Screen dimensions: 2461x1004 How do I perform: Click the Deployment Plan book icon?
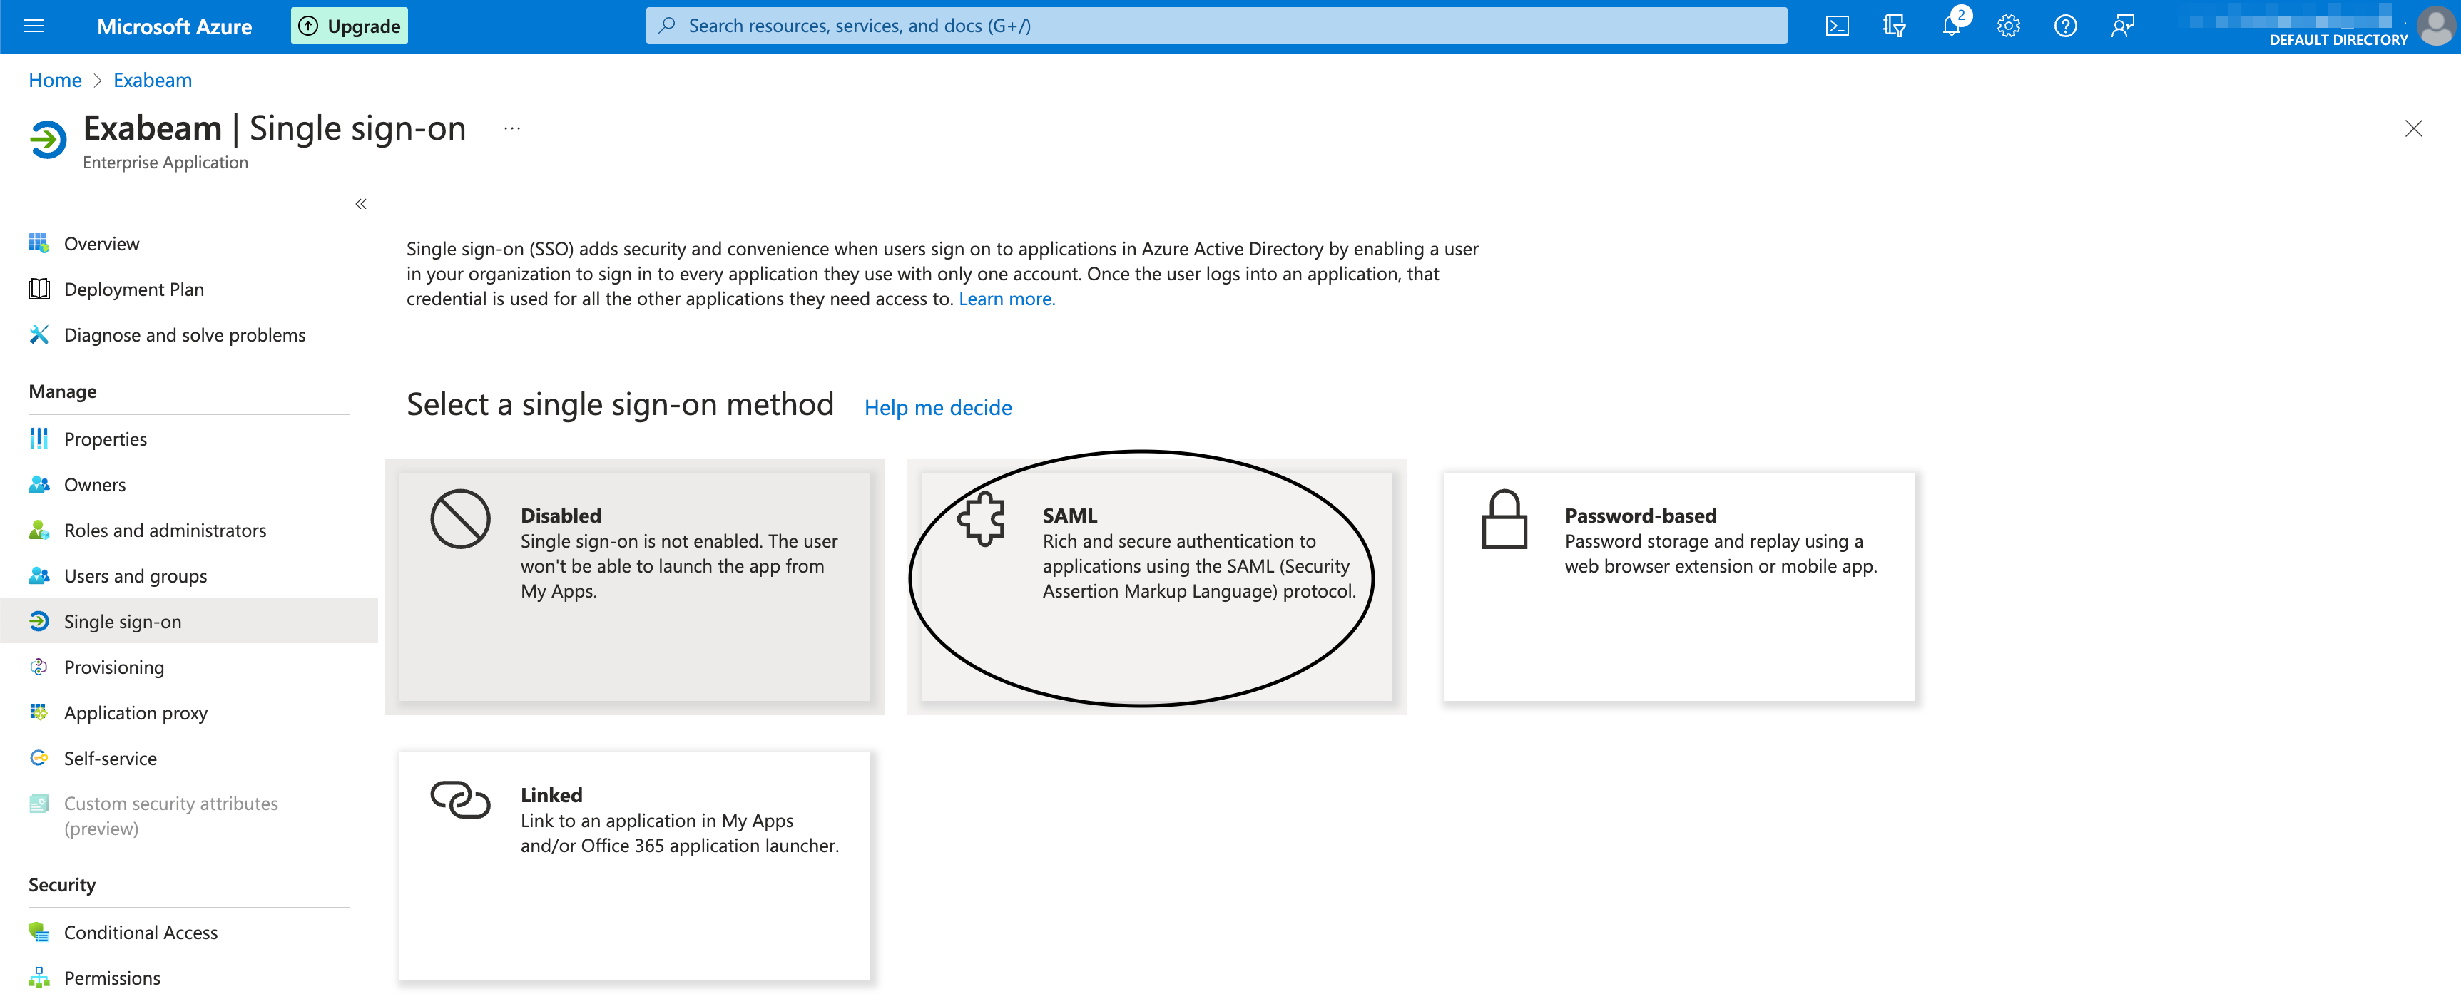point(39,290)
